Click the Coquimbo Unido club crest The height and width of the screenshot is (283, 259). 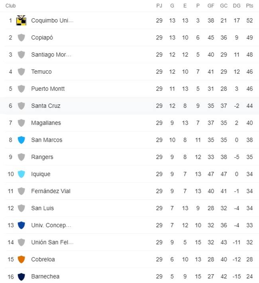pos(21,20)
